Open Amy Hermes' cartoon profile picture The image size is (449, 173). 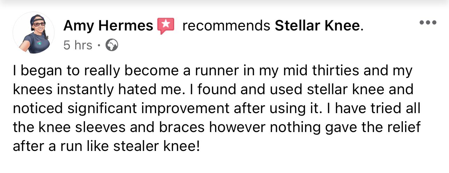click(34, 33)
